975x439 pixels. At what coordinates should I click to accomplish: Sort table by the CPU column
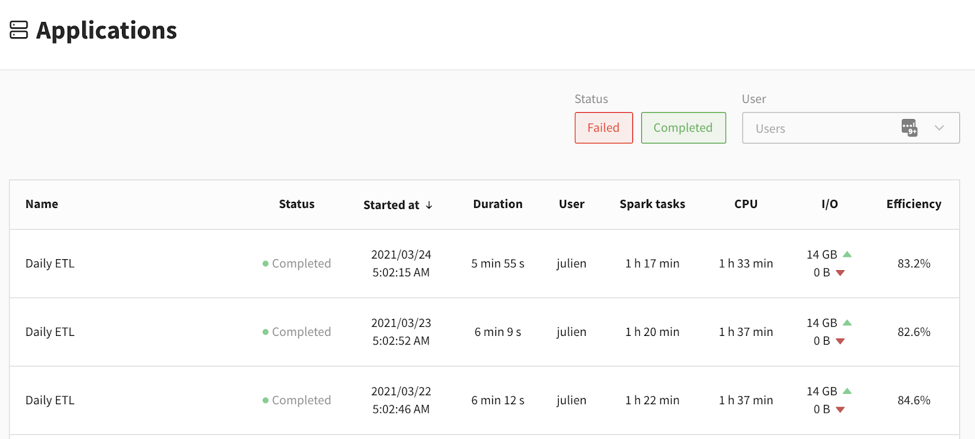pos(746,204)
